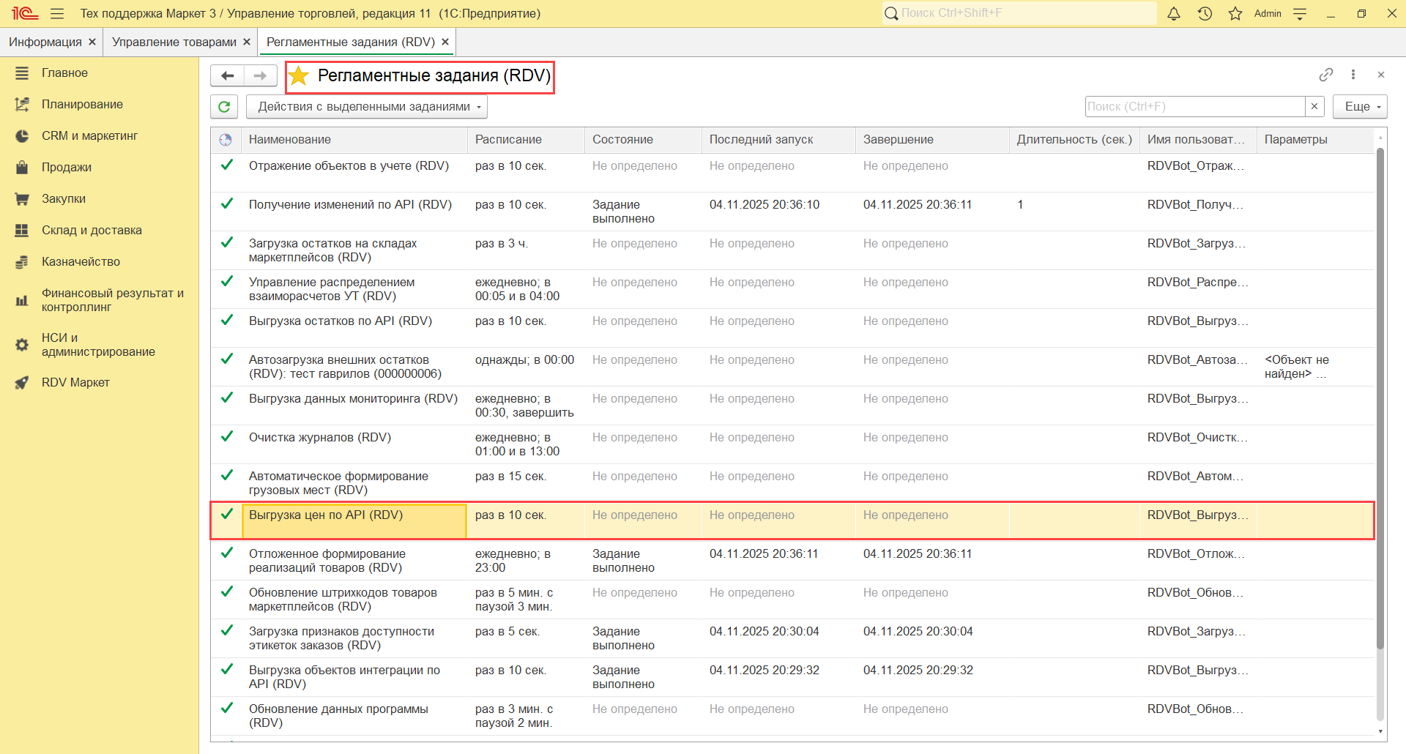The image size is (1406, 754).
Task: Open Склад и доставка section
Action: pyautogui.click(x=92, y=230)
